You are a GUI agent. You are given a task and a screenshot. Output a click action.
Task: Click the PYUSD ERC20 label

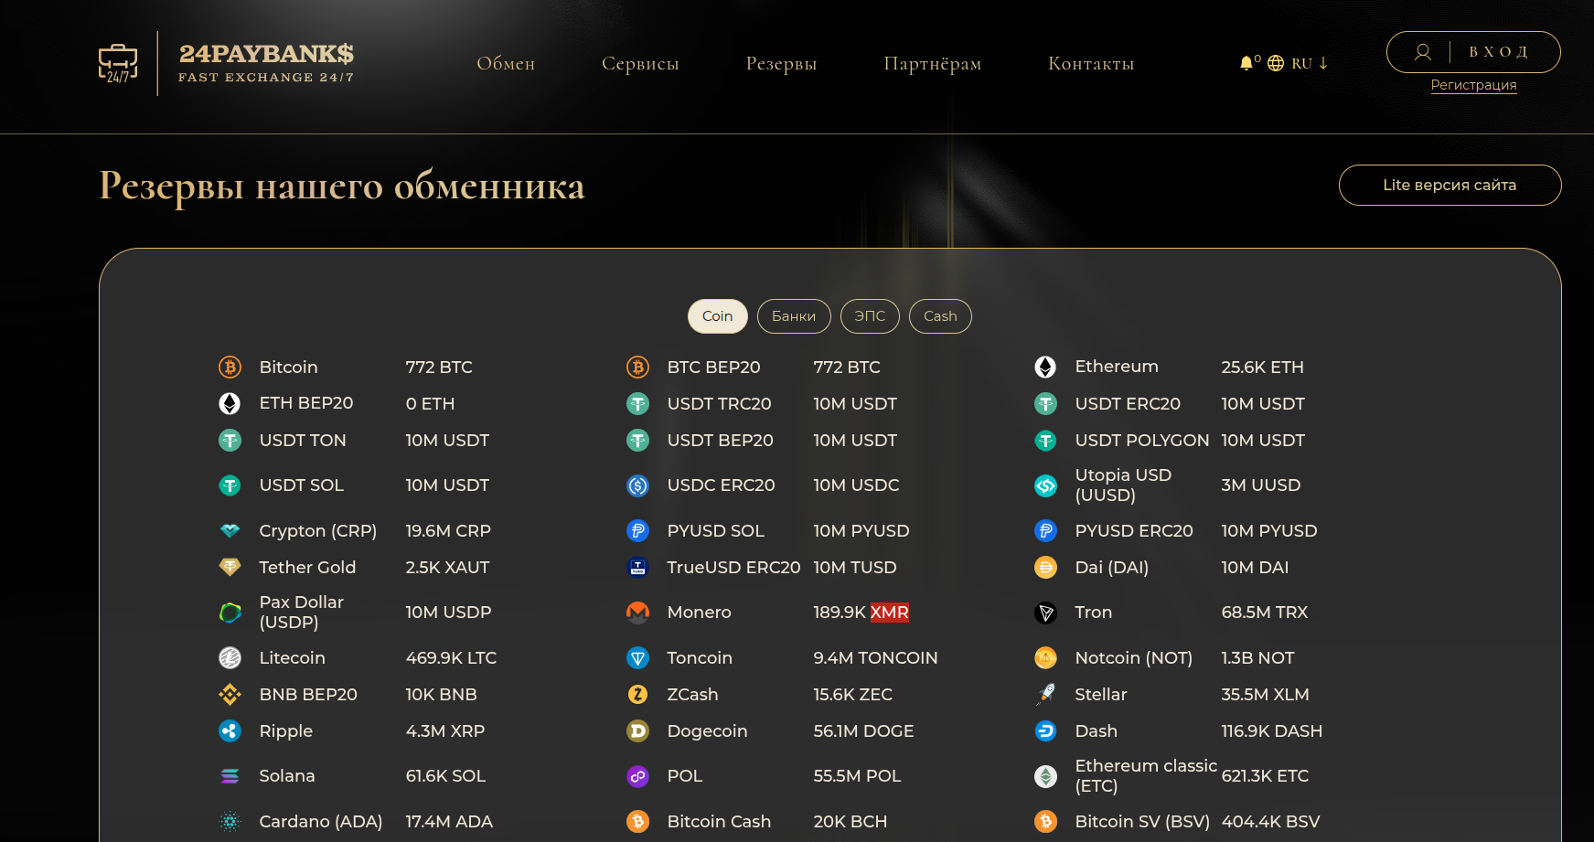tap(1134, 531)
